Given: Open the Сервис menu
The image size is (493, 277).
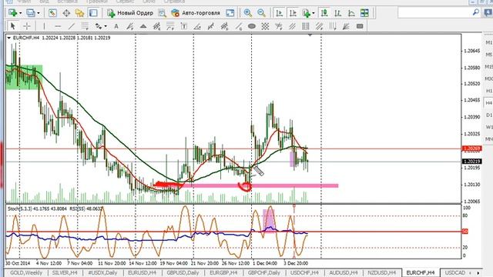Looking at the screenshot, I should [x=125, y=2].
